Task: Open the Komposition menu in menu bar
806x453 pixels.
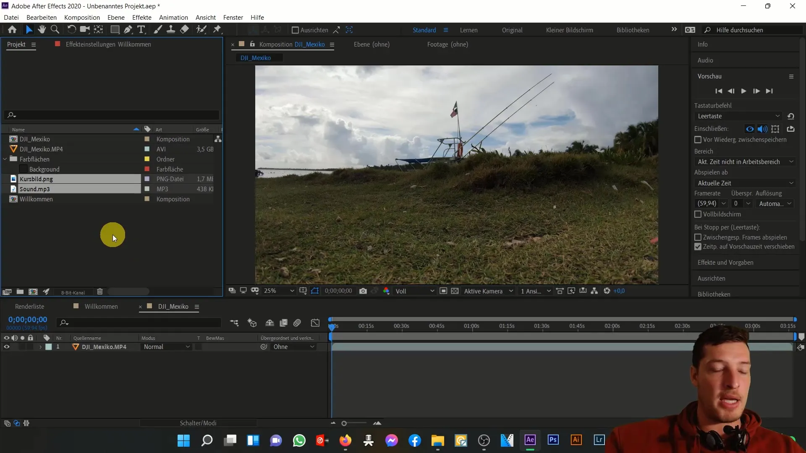Action: tap(82, 17)
